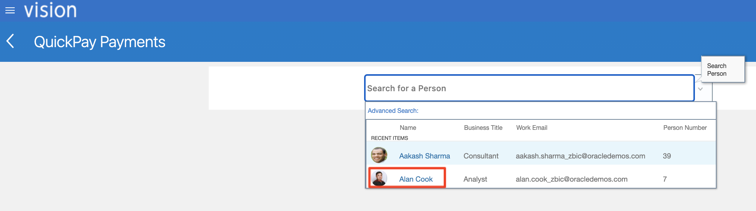Click the Name column header
This screenshot has height=211, width=756.
(x=408, y=128)
